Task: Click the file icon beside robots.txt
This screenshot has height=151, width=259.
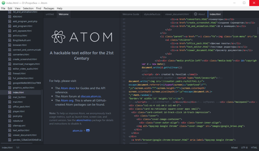Action: 10,121
